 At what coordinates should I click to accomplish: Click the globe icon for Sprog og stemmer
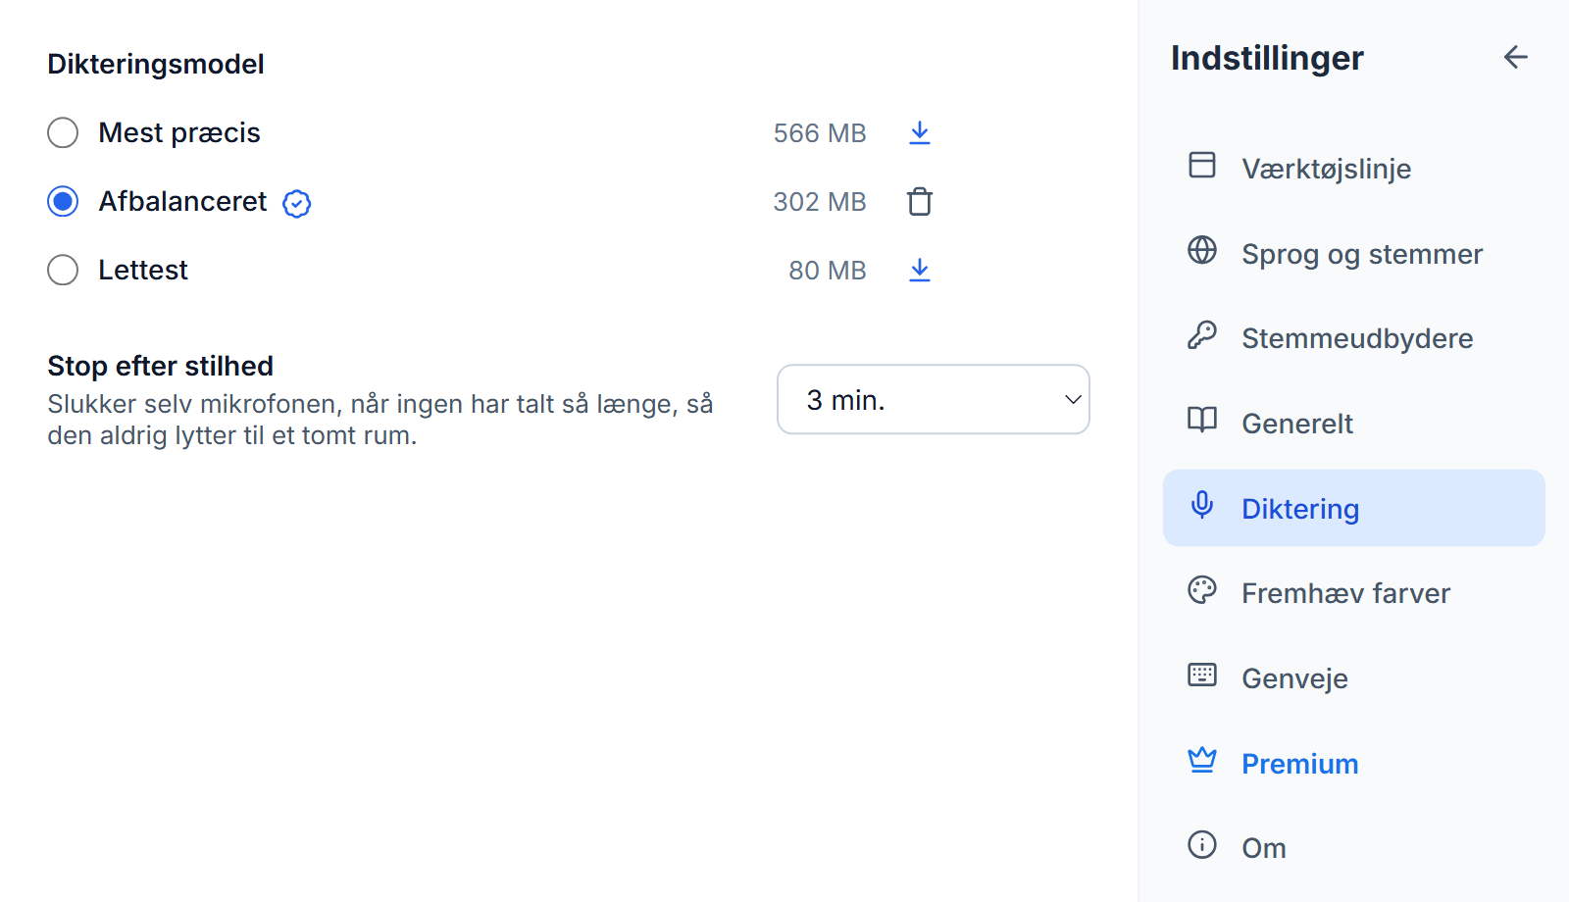(x=1201, y=250)
